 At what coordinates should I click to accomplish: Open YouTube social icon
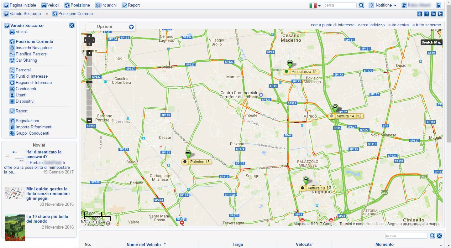coord(419,14)
